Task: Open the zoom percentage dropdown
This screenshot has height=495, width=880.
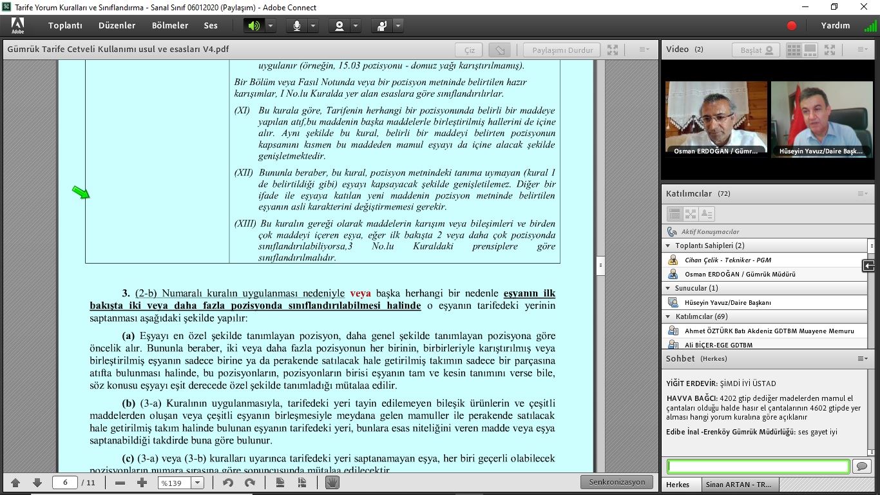Action: coord(197,483)
